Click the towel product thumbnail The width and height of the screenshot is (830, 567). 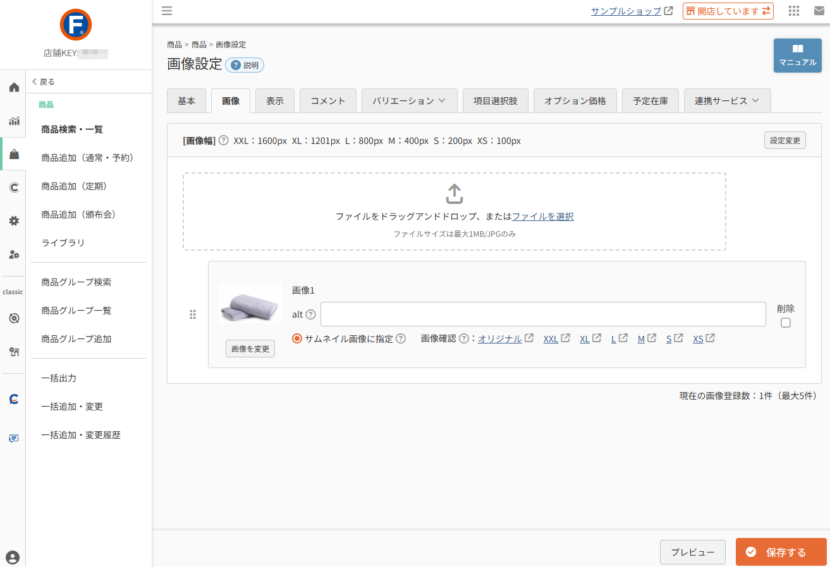tap(250, 303)
